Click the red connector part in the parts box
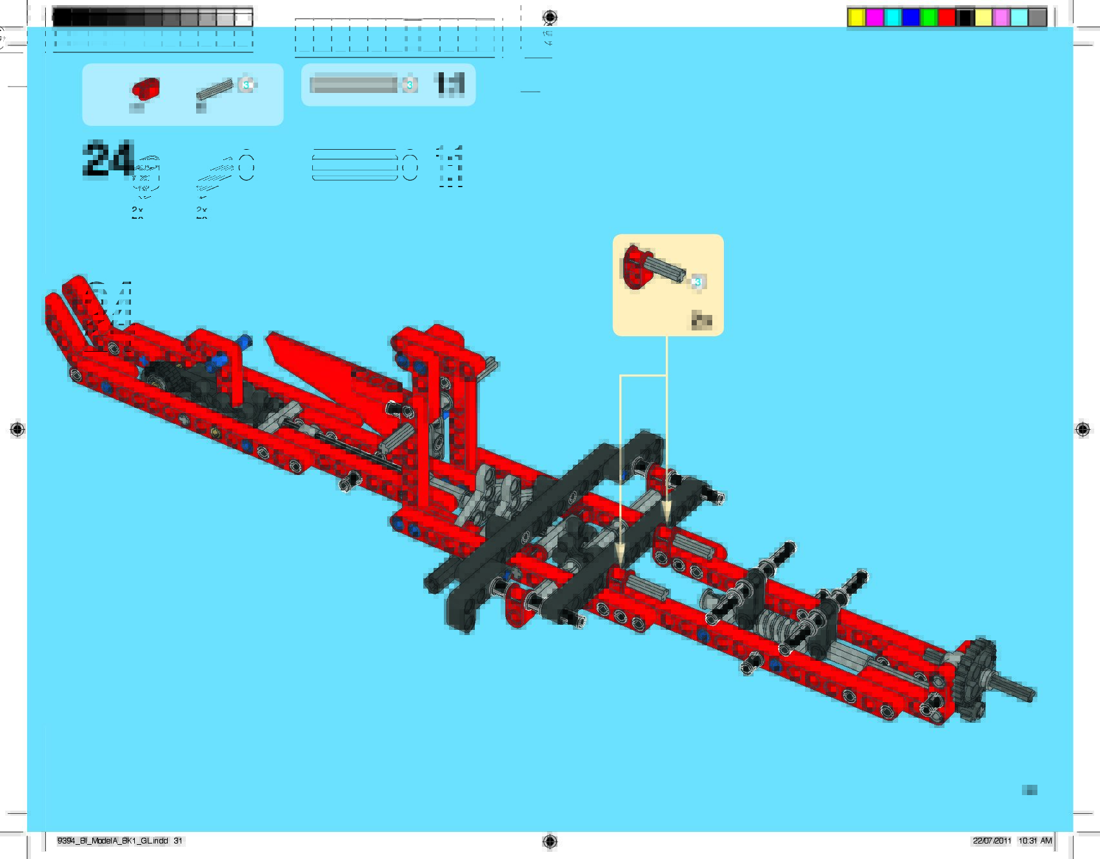This screenshot has width=1100, height=859. tap(146, 88)
